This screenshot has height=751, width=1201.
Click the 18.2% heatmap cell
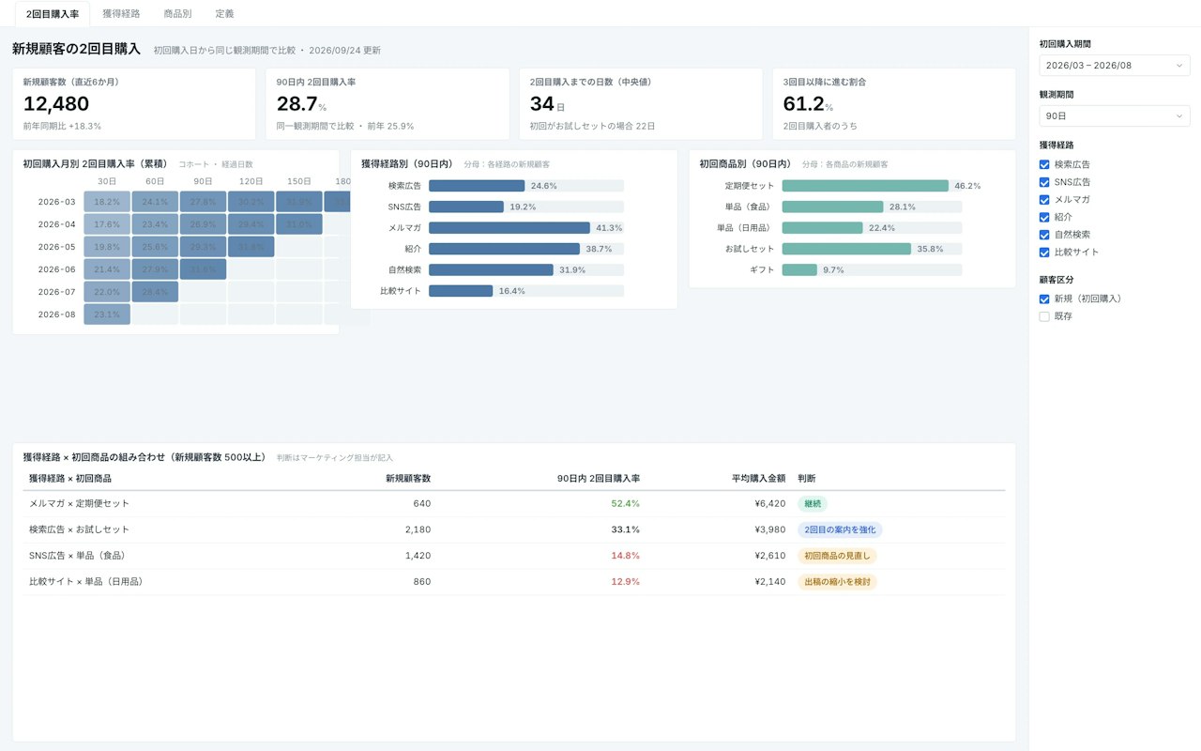point(107,202)
